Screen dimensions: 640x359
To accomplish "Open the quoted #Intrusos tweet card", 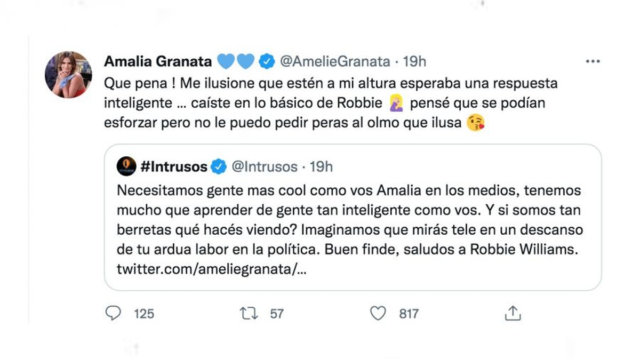I will pyautogui.click(x=352, y=229).
